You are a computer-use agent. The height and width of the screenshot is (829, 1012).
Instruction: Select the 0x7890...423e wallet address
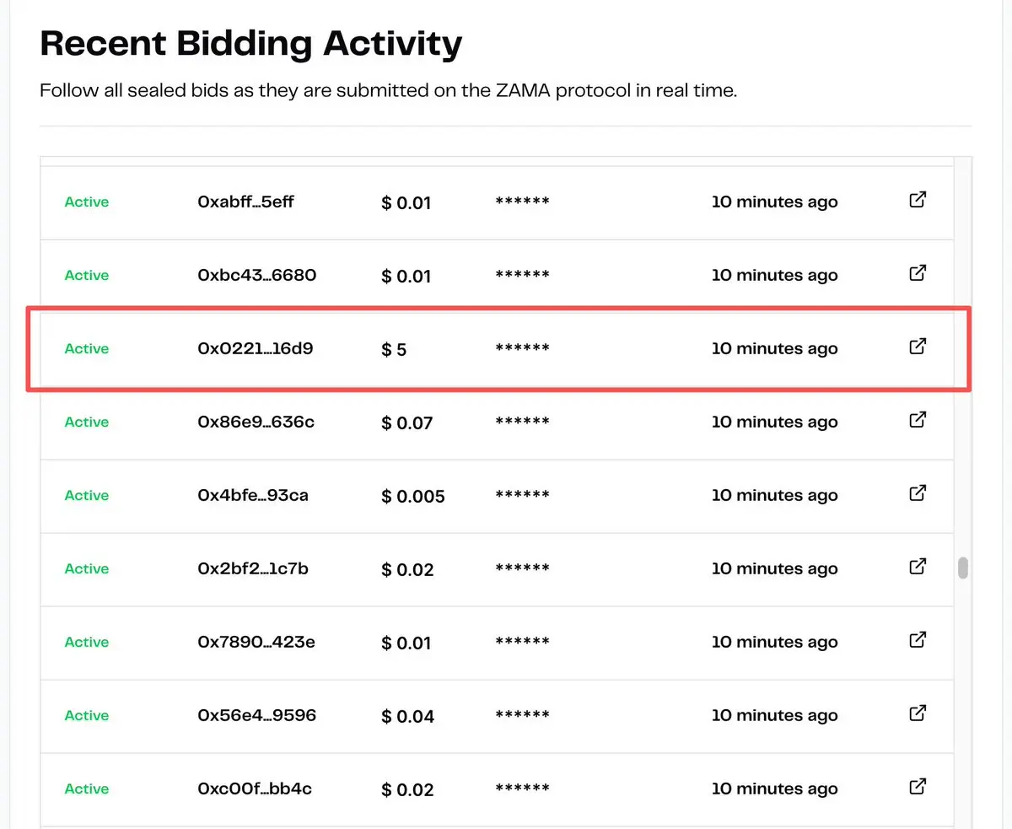(x=256, y=642)
